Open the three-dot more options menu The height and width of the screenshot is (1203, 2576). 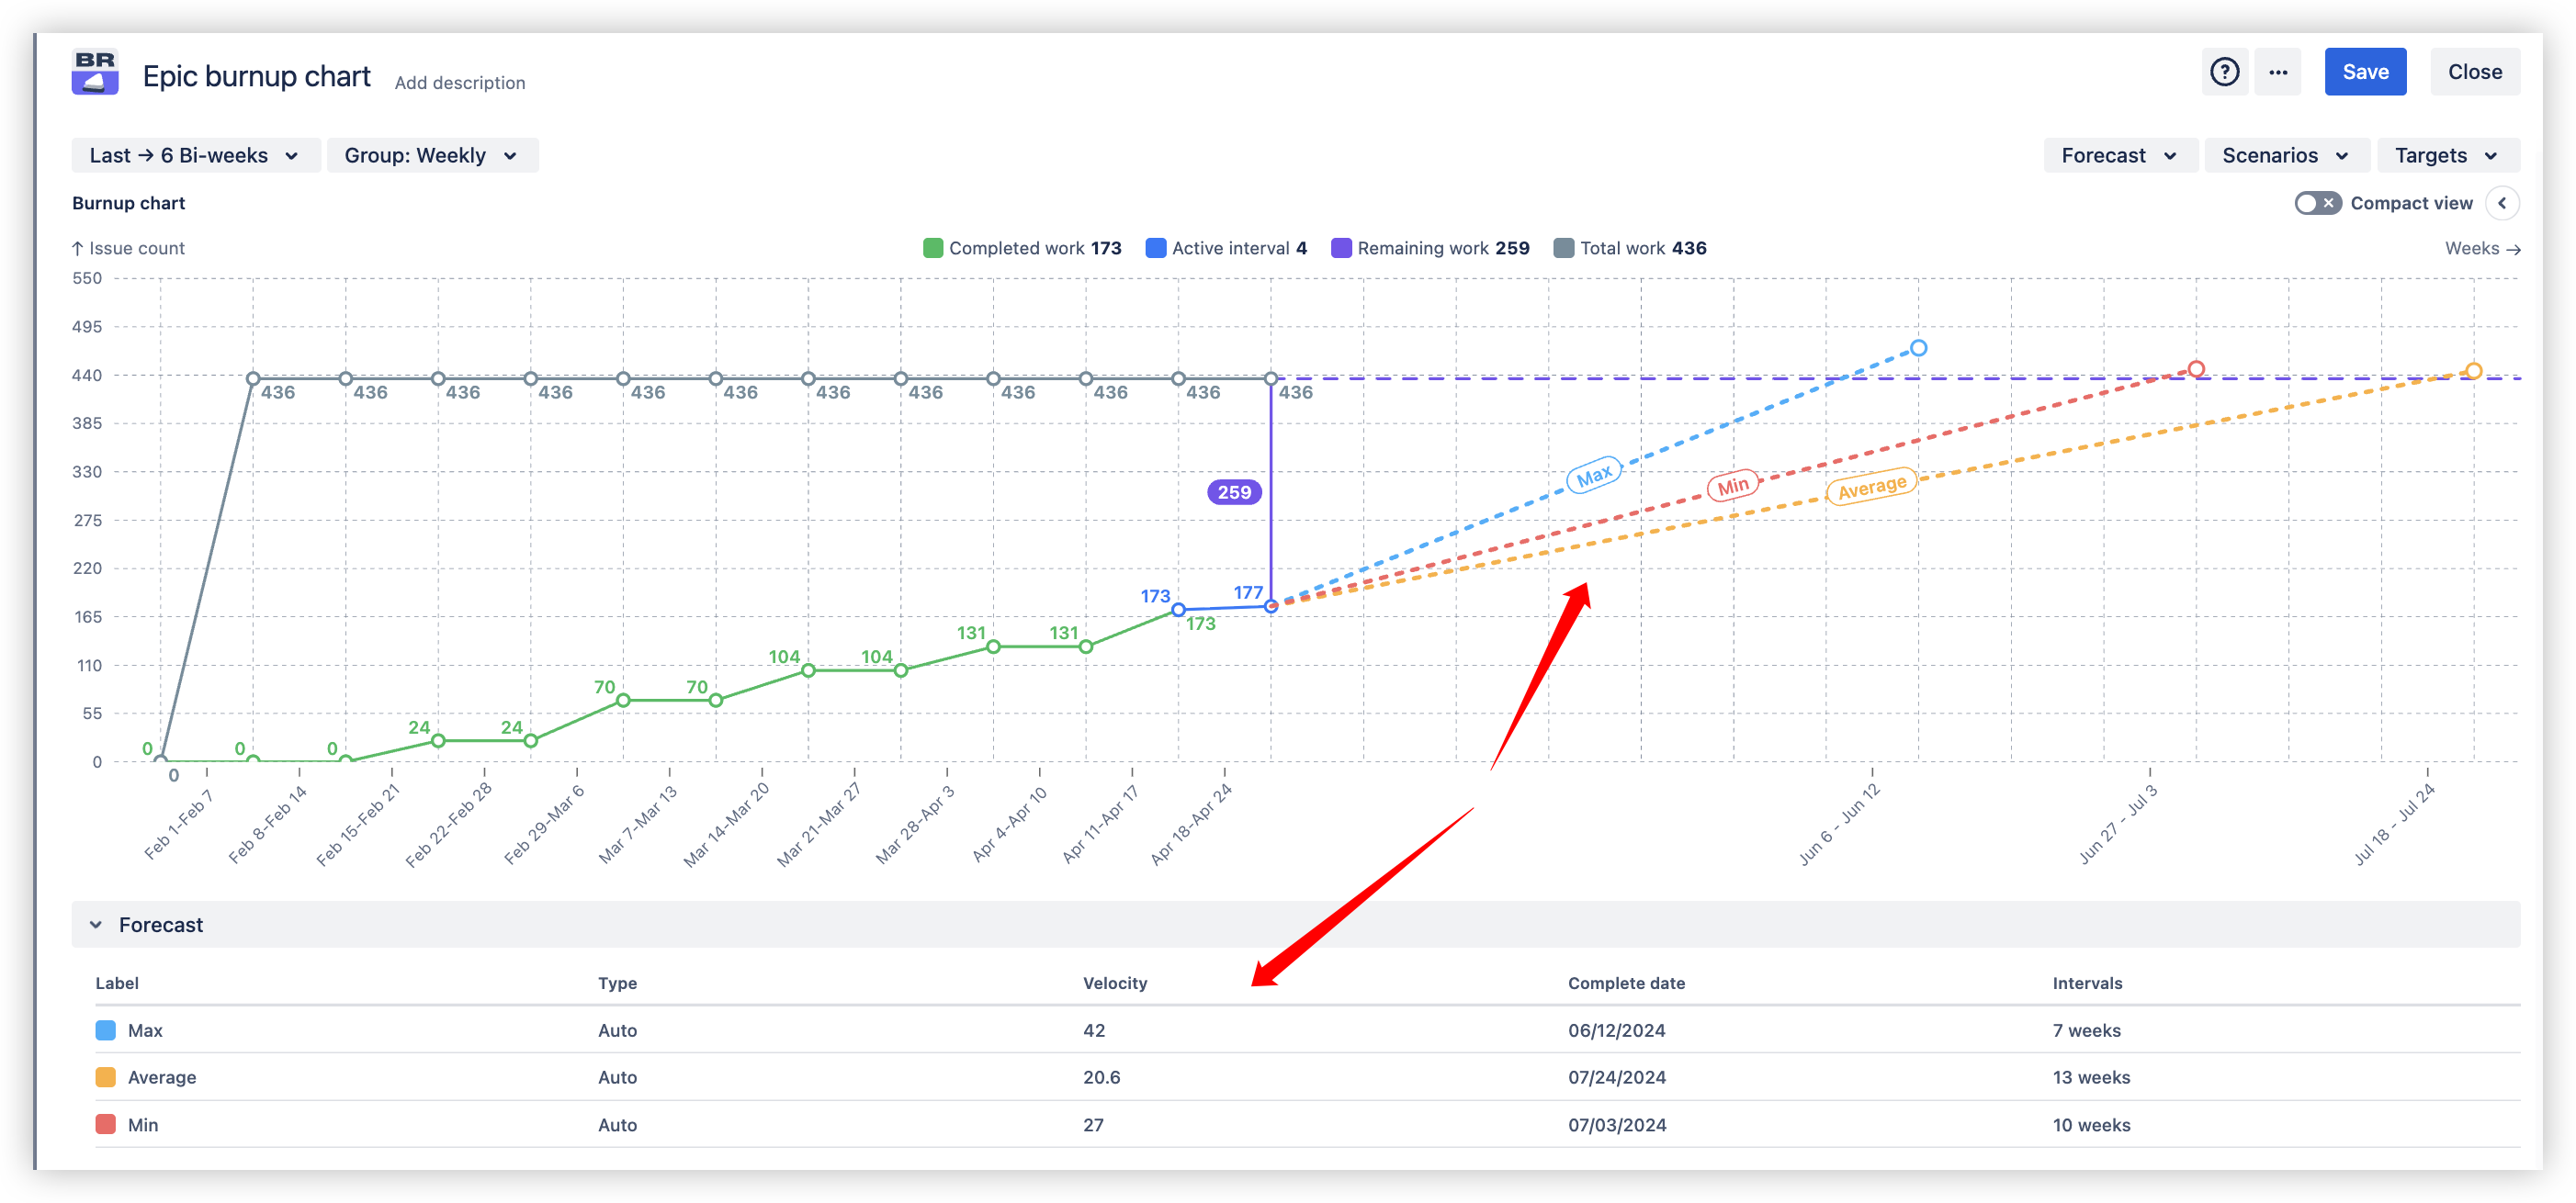click(x=2277, y=72)
